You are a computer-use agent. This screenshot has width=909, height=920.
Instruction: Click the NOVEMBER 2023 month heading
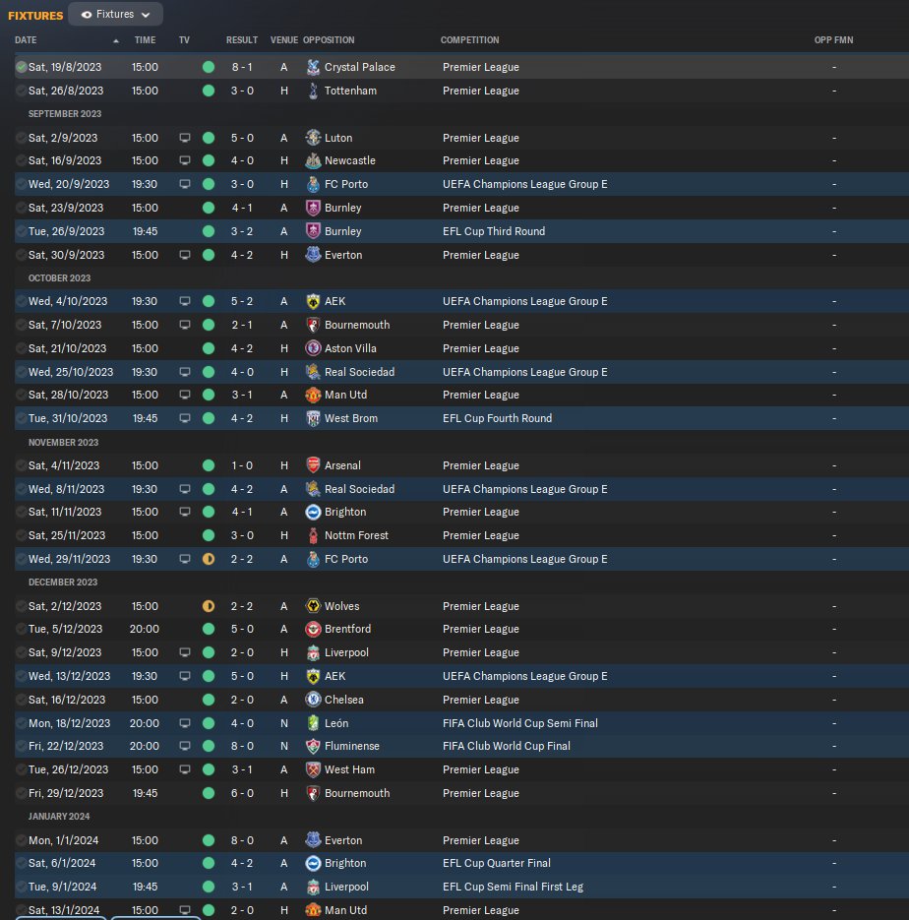63,443
